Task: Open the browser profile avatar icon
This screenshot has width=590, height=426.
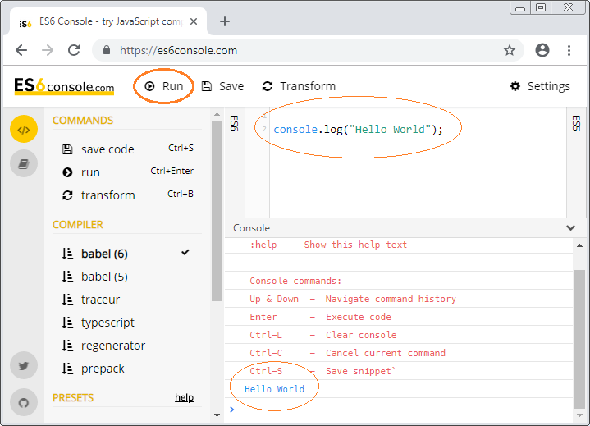Action: click(542, 50)
